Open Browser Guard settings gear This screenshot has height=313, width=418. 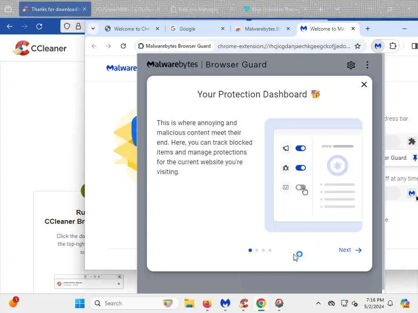351,65
